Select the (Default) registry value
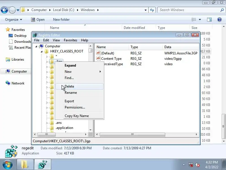226x170 pixels. [x=108, y=53]
